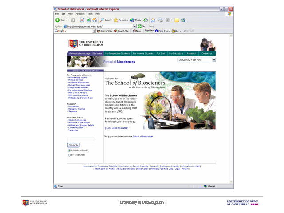Click the Messenger icon in the toolbar

(183, 20)
